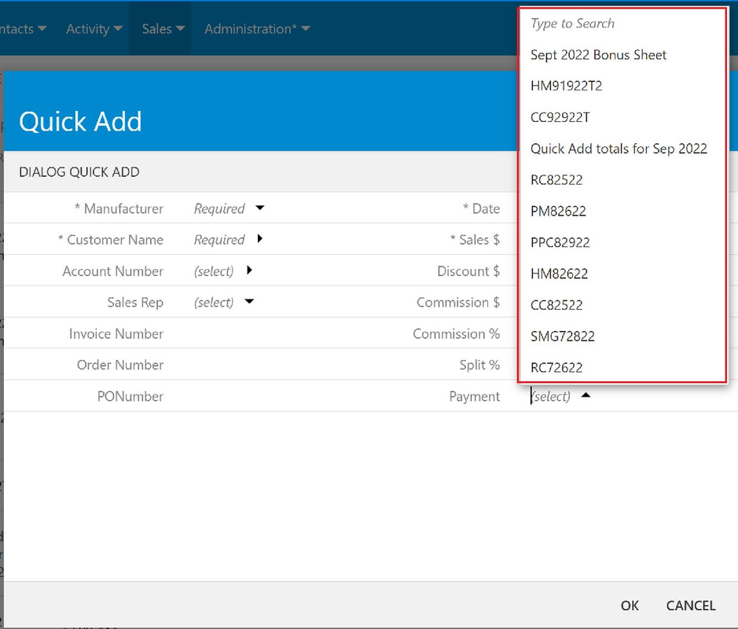This screenshot has height=629, width=738.
Task: Open the Administration* menu
Action: (257, 29)
